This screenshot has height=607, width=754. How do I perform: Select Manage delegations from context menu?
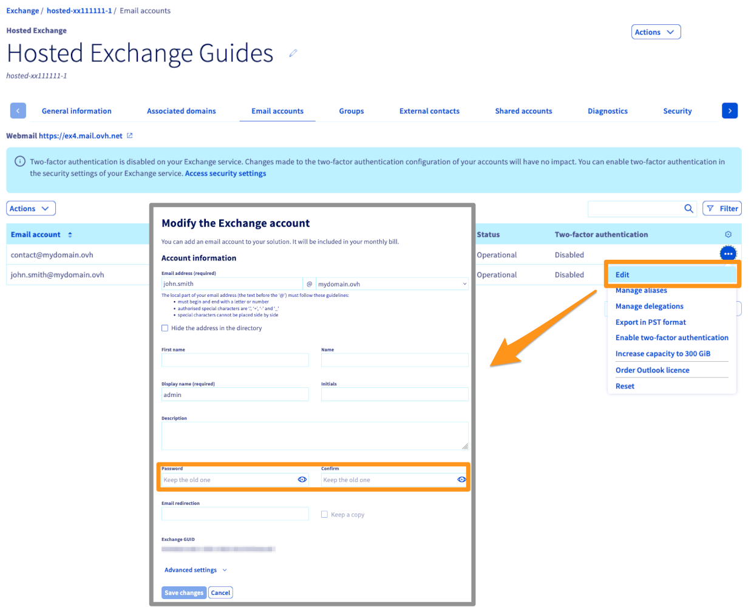(649, 307)
